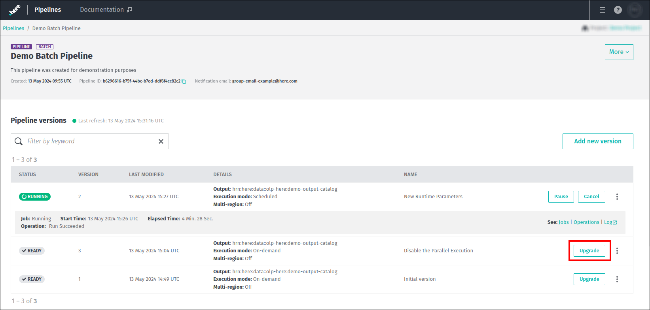Upgrade the Initial version
650x310 pixels.
click(x=589, y=279)
